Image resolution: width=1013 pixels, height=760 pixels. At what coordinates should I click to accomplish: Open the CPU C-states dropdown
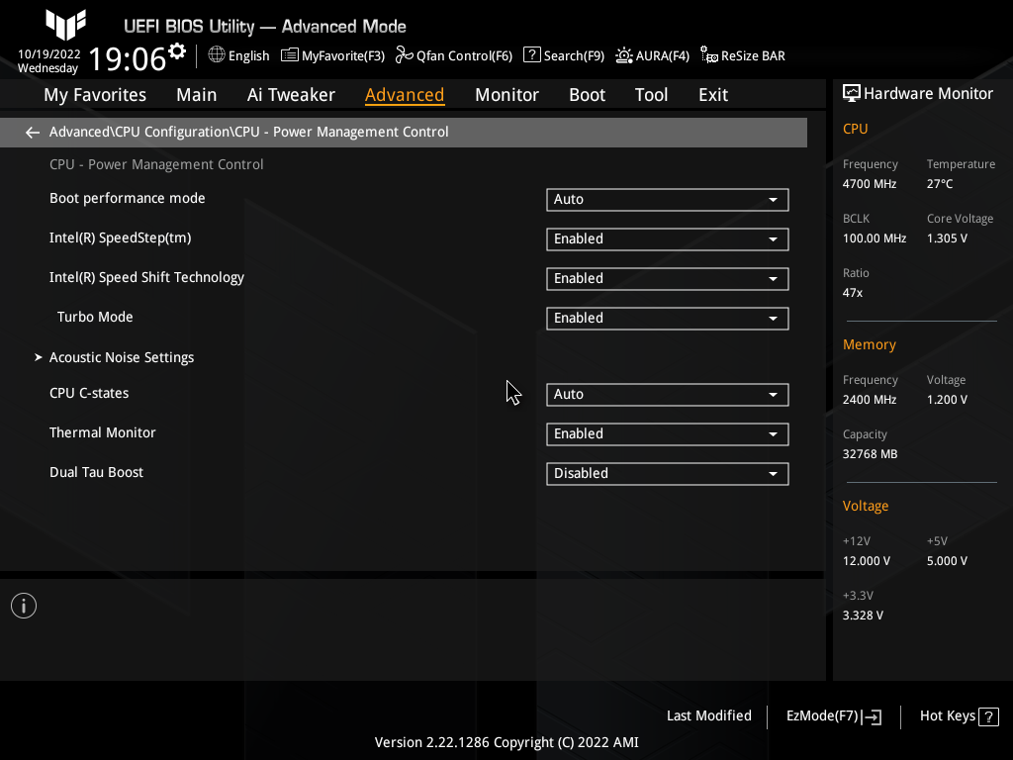point(667,394)
